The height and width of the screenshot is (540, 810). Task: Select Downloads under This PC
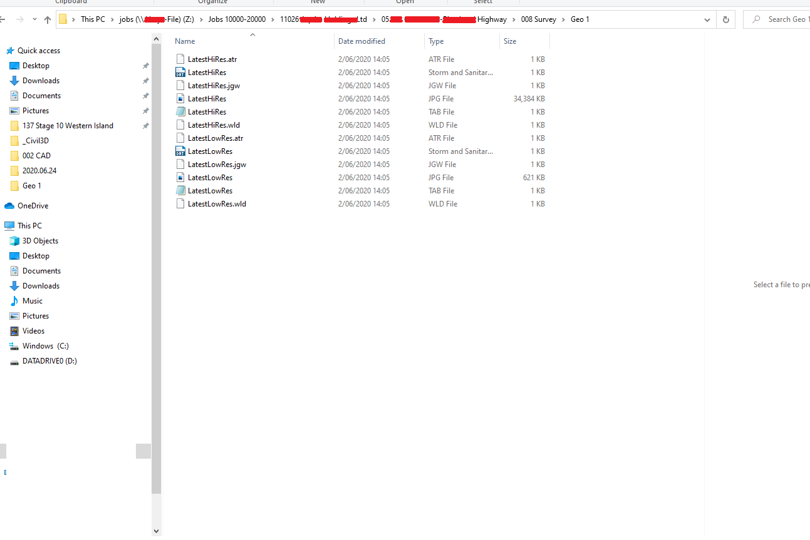tap(41, 286)
